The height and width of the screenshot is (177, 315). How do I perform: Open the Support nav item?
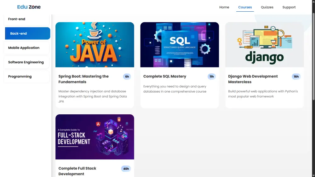289,7
